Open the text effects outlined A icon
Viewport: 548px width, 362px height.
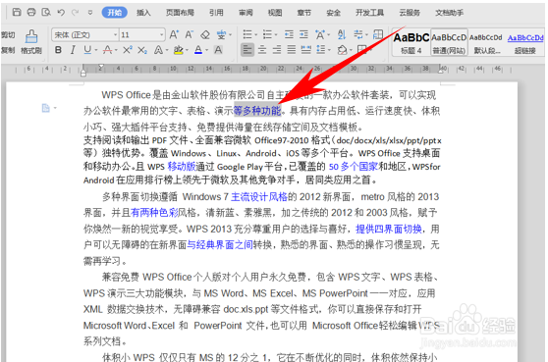[x=158, y=50]
